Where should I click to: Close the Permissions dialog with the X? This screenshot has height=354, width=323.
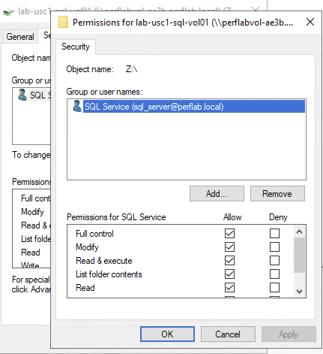point(310,22)
